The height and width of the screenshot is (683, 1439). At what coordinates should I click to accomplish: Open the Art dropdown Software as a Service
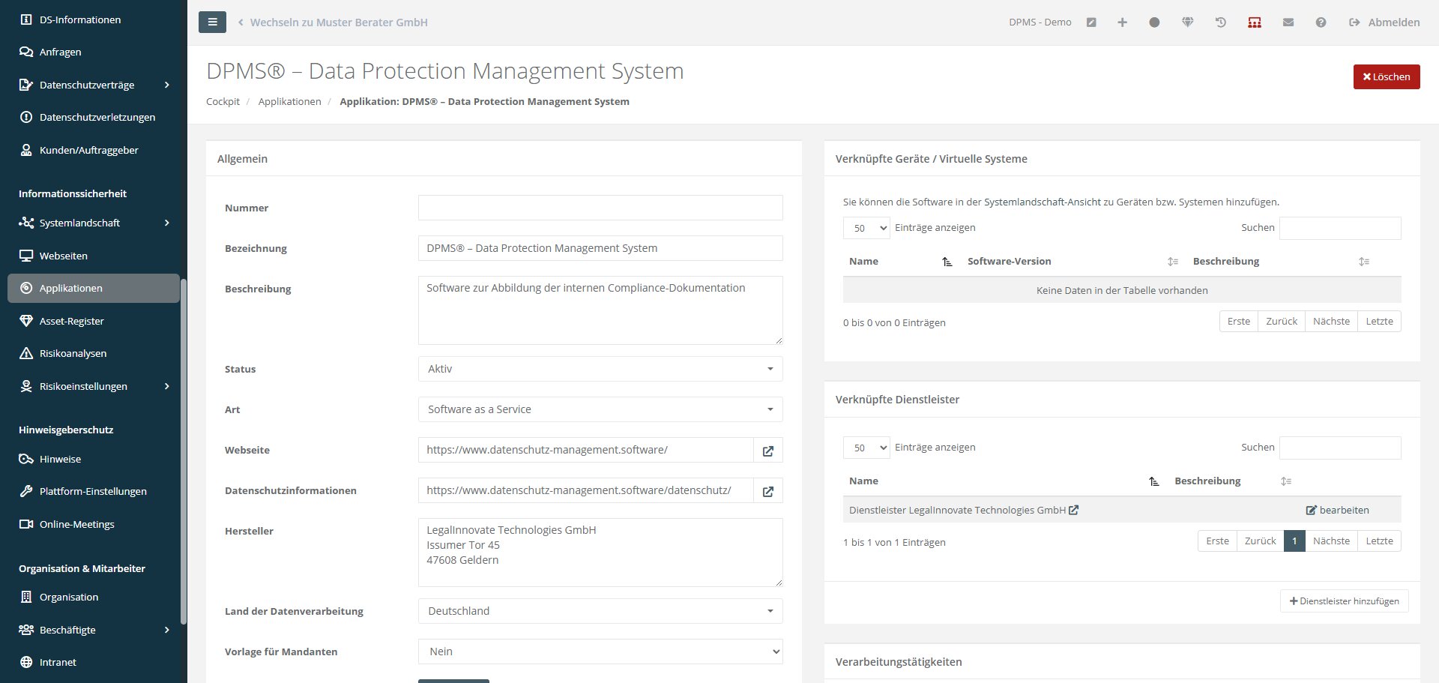click(x=600, y=409)
